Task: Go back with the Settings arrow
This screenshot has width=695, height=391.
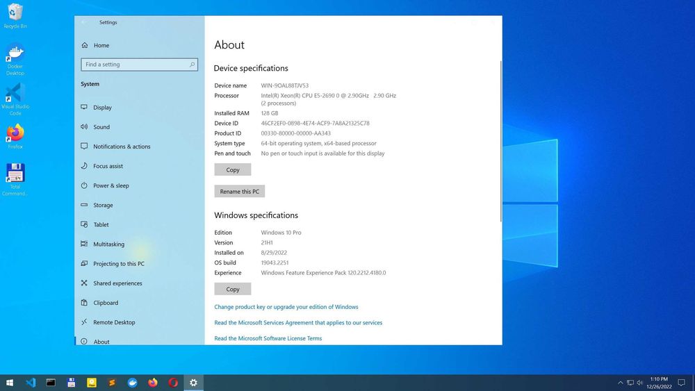Action: coord(84,22)
